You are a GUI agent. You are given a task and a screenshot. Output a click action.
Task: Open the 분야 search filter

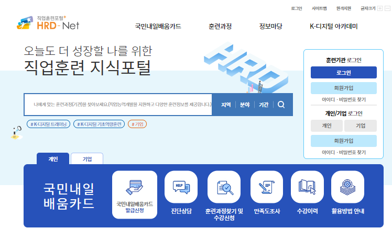[245, 105]
